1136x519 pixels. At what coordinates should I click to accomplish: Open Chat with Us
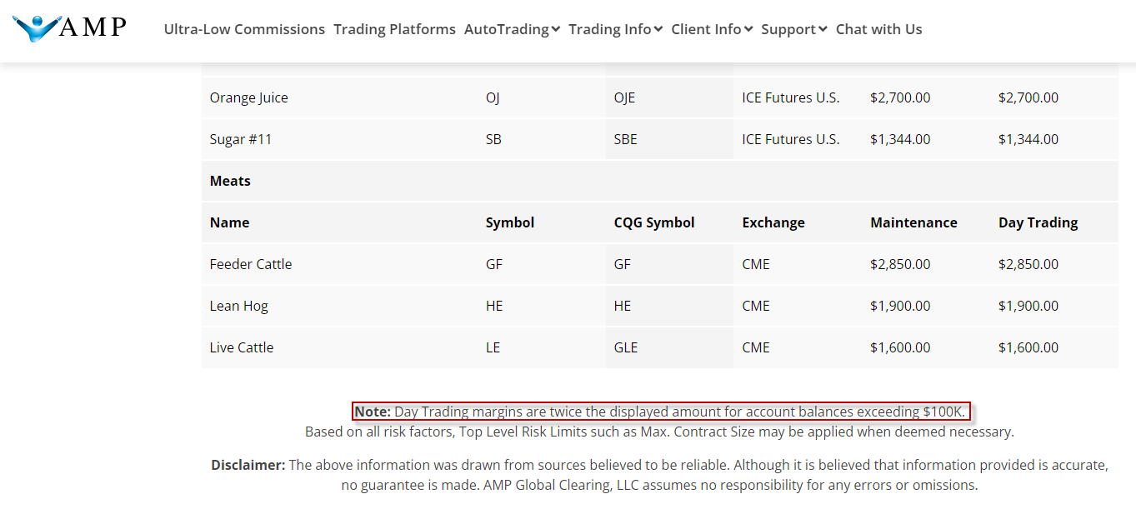coord(878,29)
